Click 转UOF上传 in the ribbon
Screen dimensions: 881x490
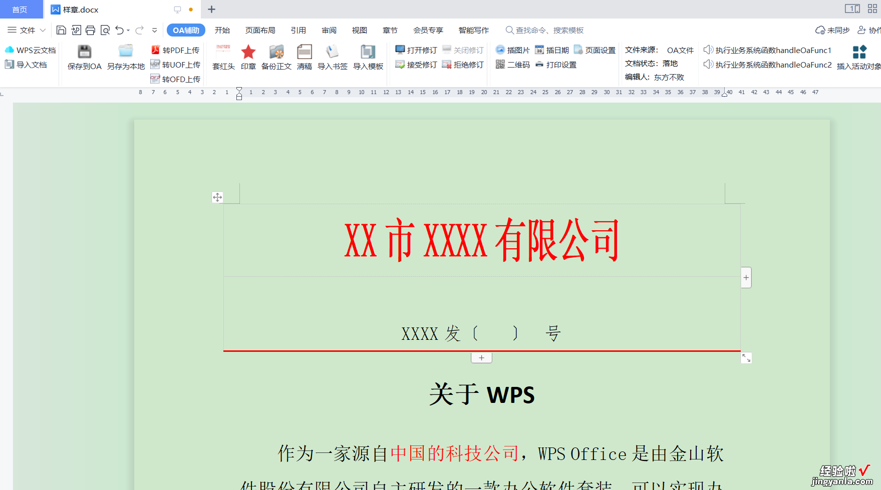(x=175, y=65)
